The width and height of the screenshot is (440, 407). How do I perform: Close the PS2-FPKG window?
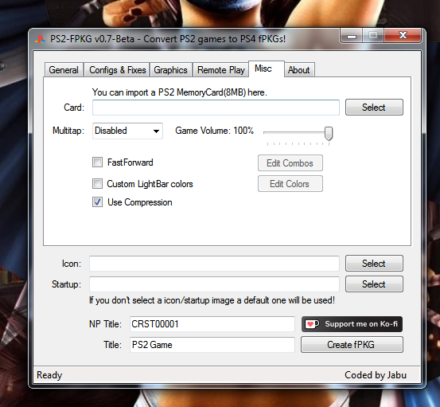coord(403,35)
